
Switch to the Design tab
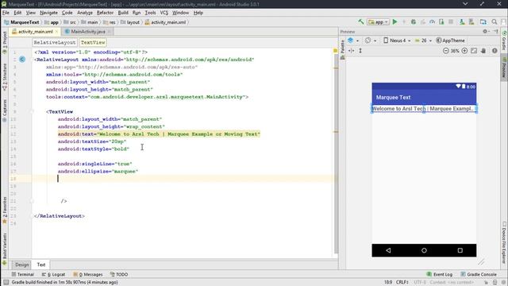21,265
